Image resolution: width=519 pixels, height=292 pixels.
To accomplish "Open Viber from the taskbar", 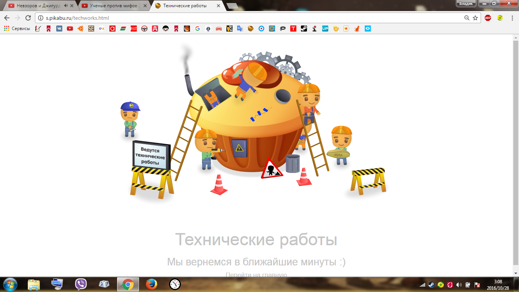I will point(81,284).
